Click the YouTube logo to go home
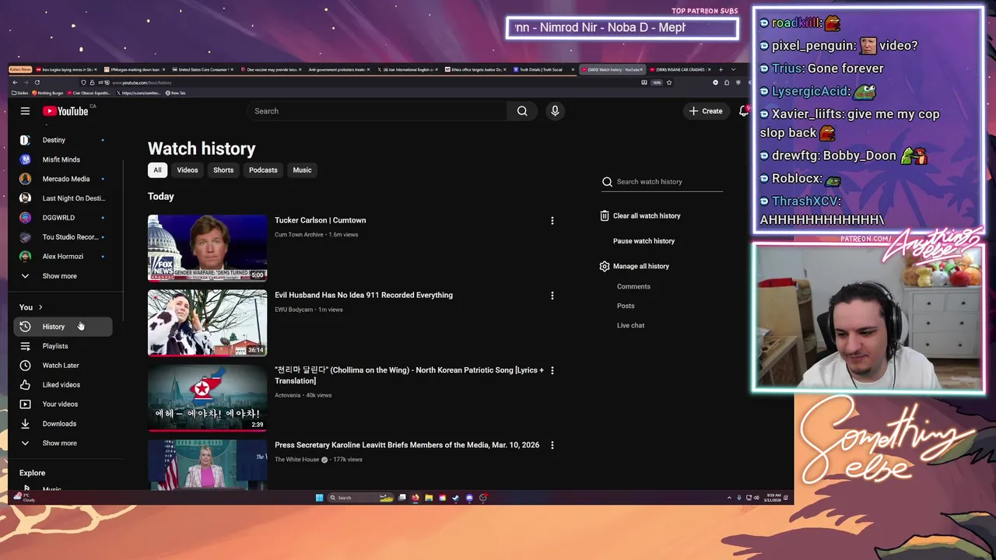The width and height of the screenshot is (996, 560). click(x=65, y=111)
